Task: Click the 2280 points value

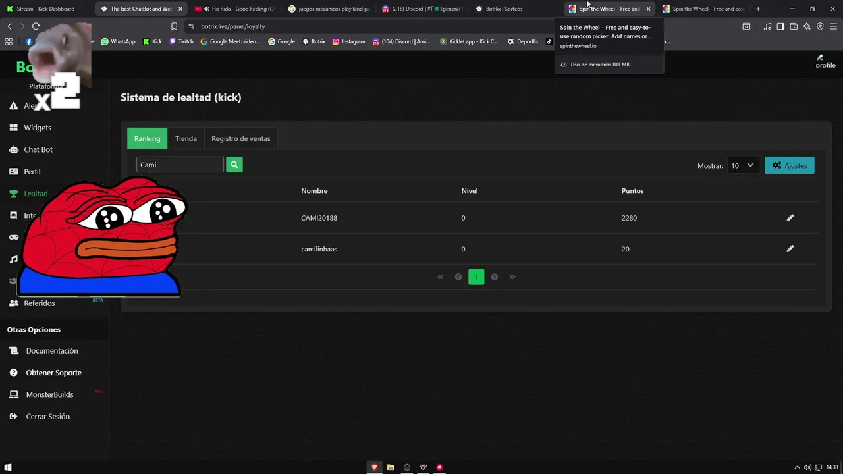Action: coord(629,218)
